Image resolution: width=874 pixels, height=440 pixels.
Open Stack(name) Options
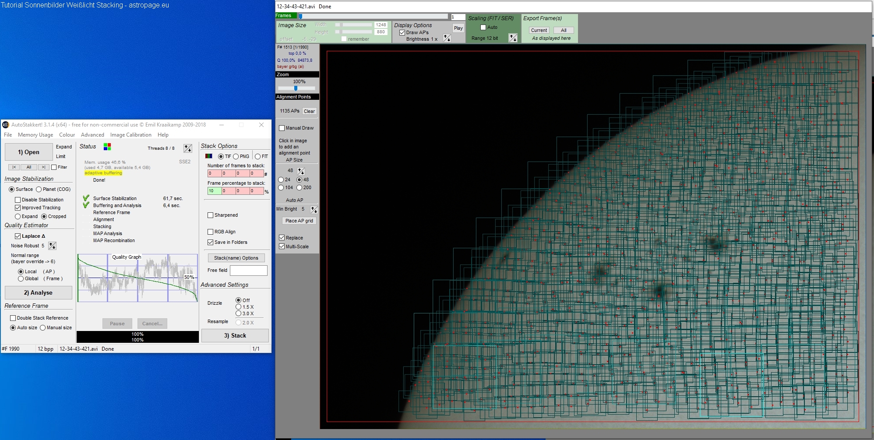236,258
